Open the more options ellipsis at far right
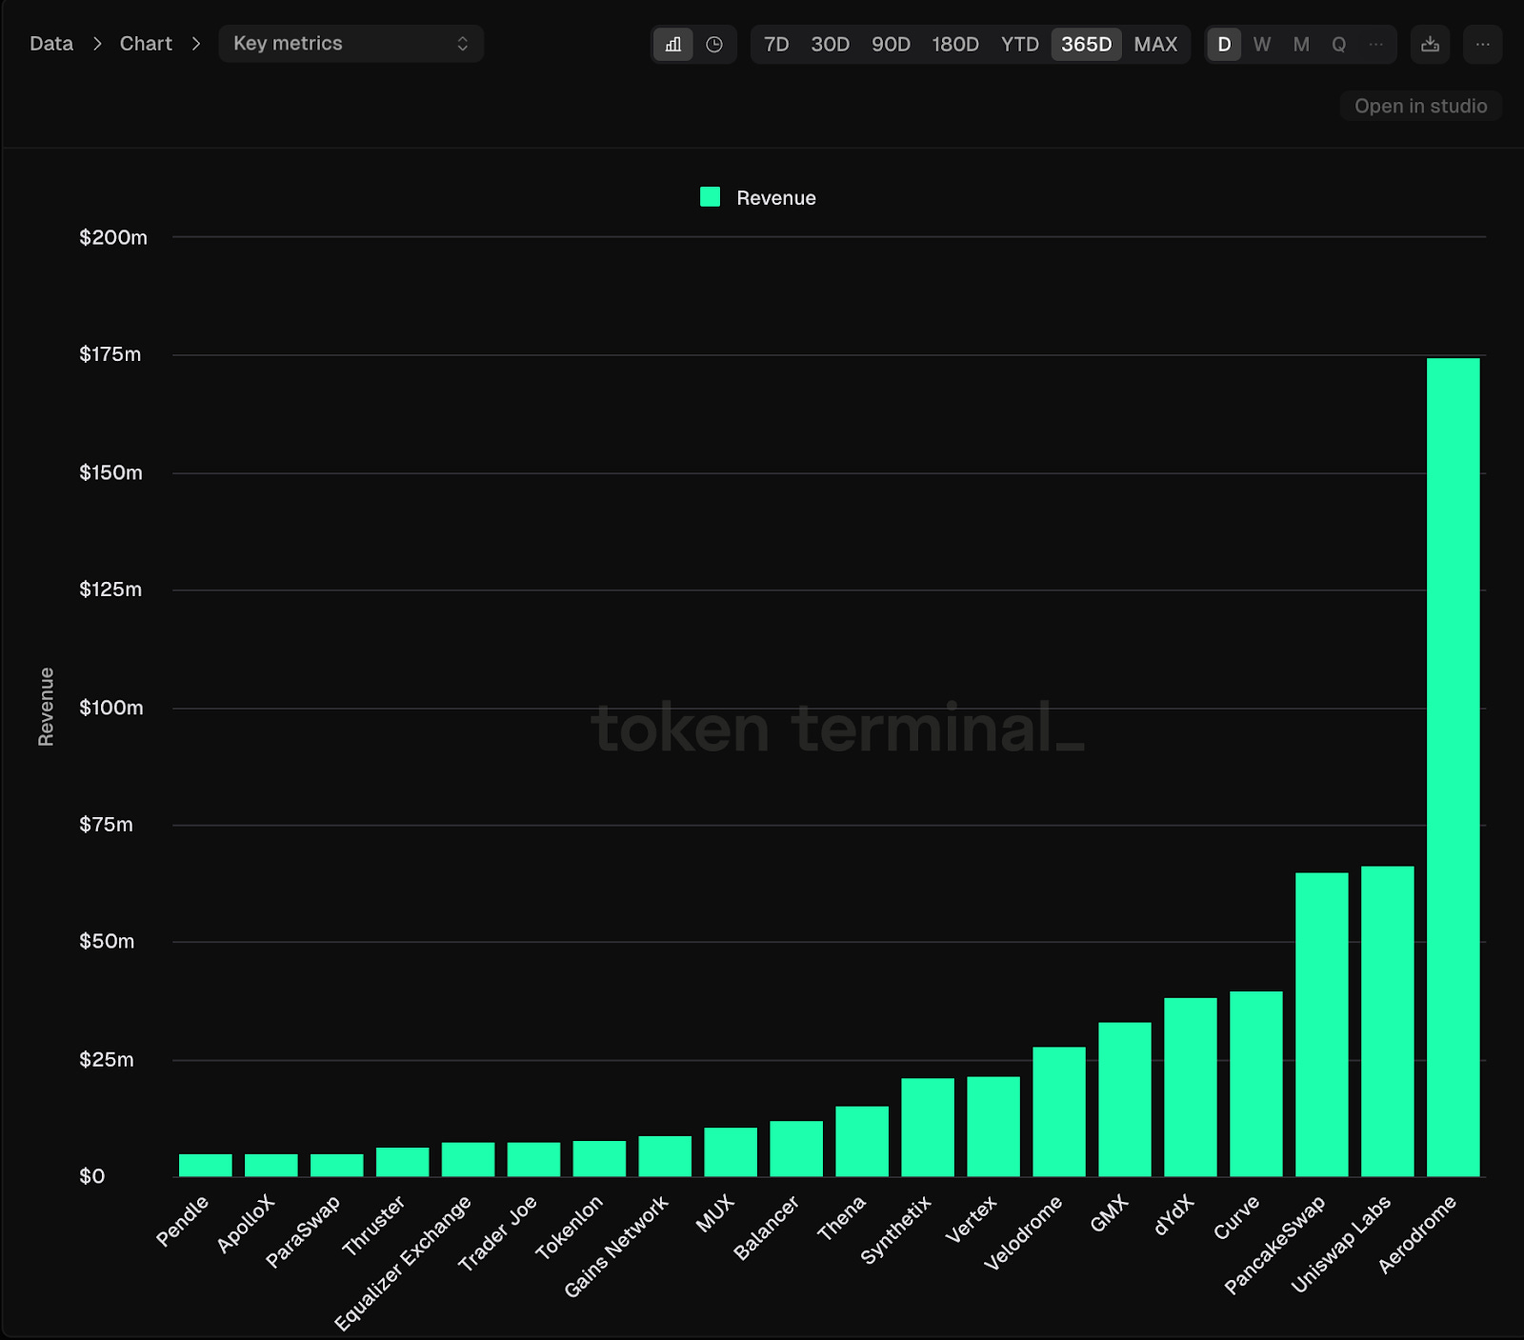 1482,45
